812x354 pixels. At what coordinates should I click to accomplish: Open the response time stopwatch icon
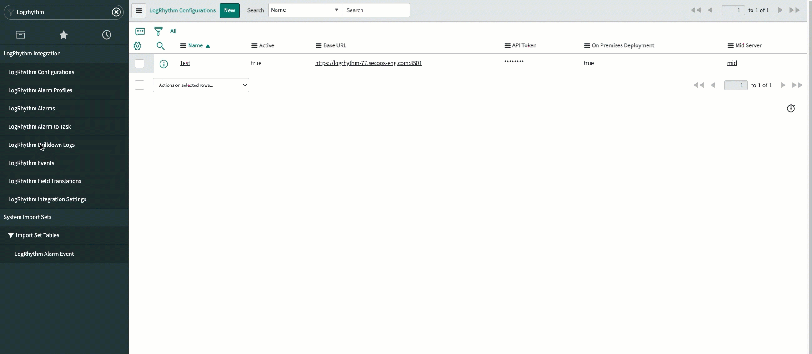pyautogui.click(x=791, y=108)
